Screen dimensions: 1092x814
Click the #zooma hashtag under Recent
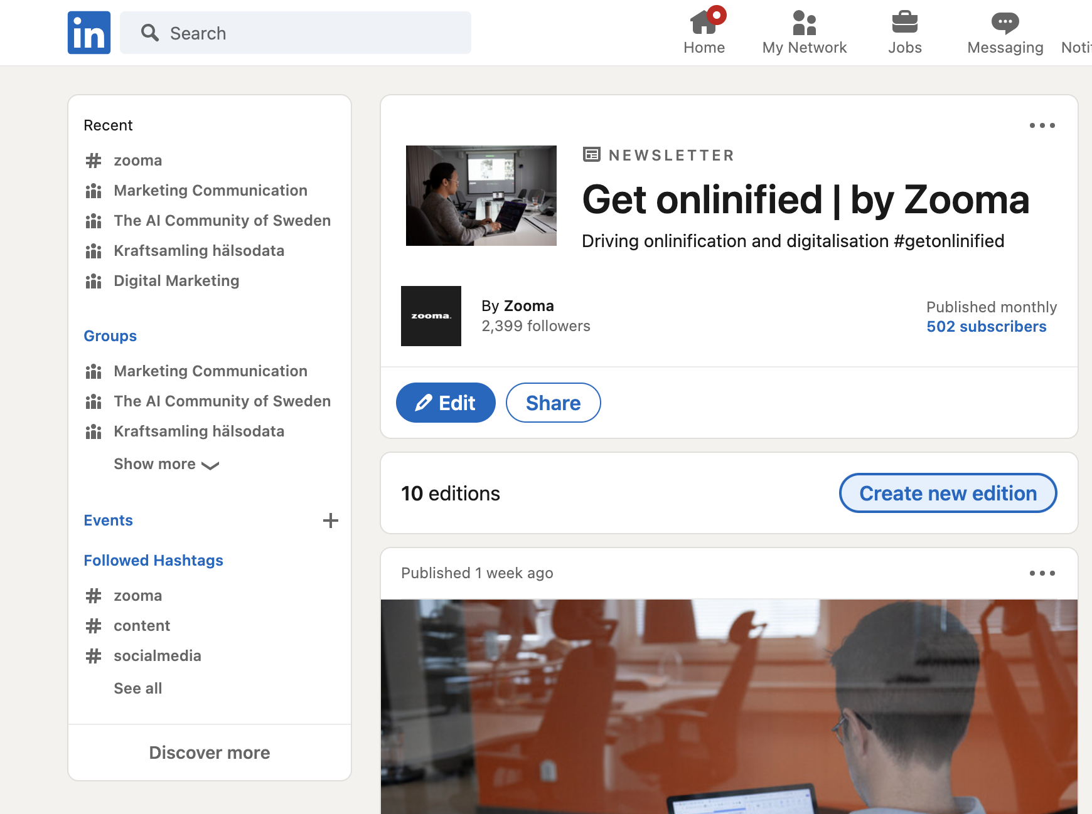click(137, 161)
